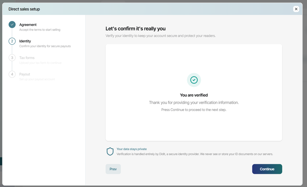This screenshot has height=187, width=307.
Task: Click the privacy shield icon
Action: point(110,152)
